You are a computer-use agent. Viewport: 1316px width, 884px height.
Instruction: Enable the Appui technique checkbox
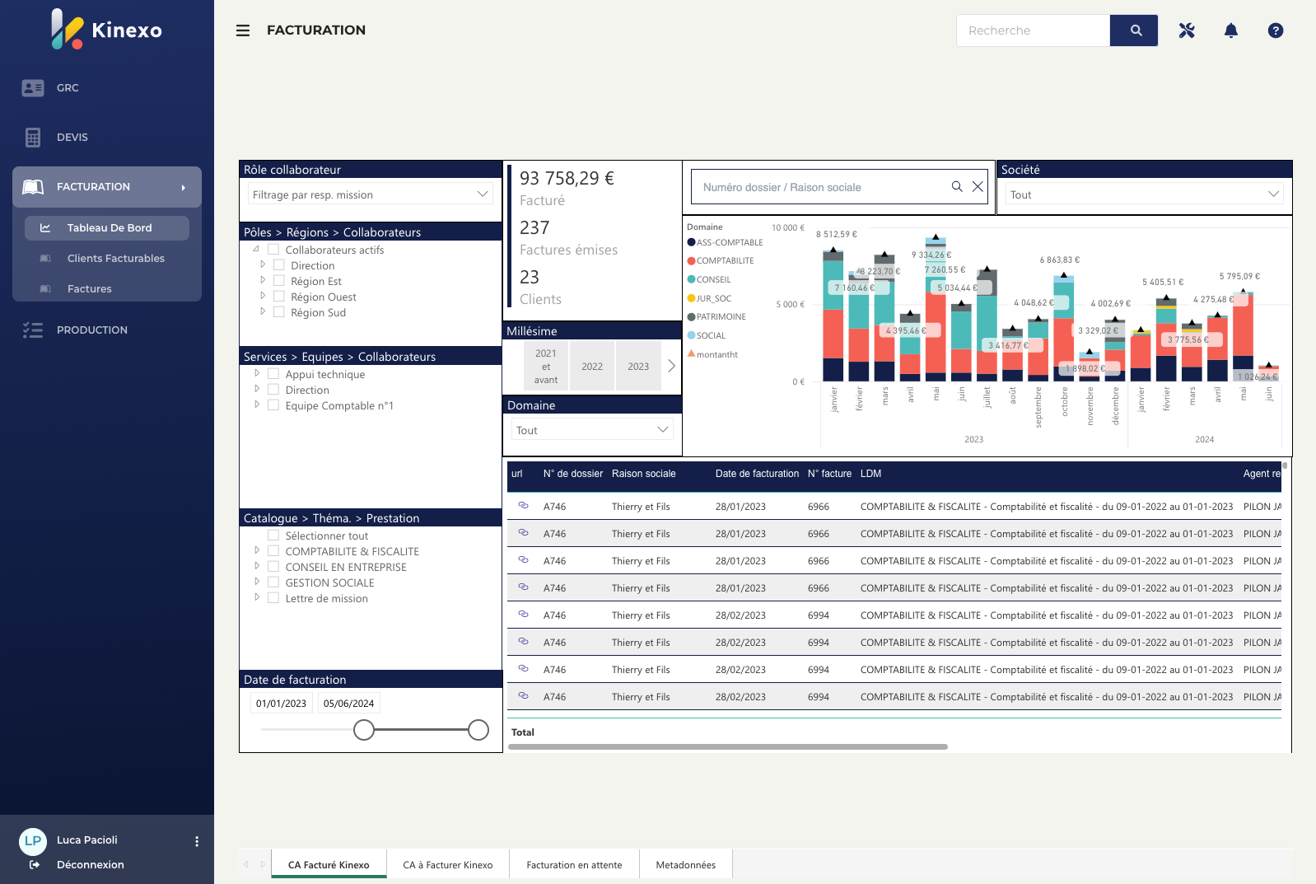click(273, 374)
